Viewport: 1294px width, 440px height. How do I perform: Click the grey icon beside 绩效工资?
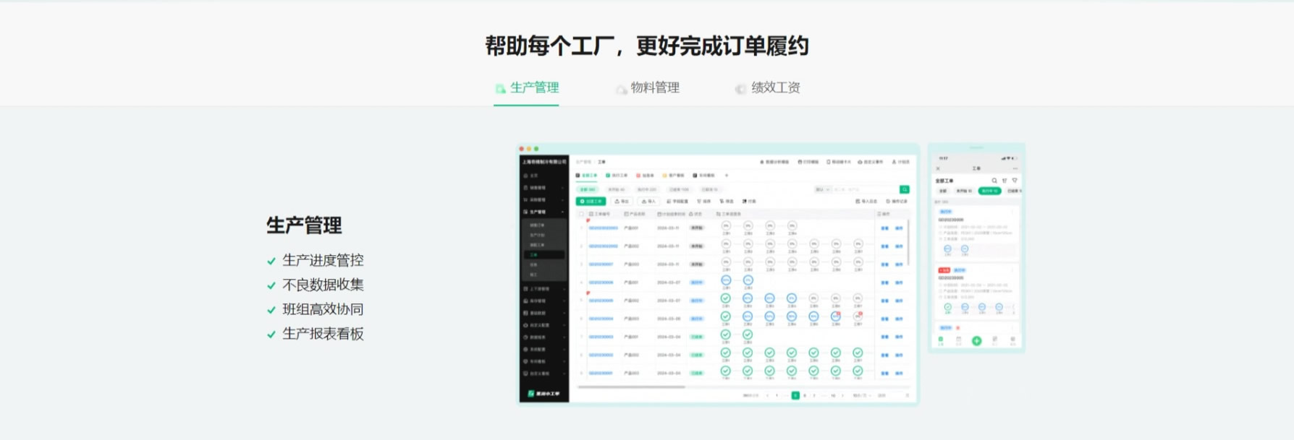point(740,89)
